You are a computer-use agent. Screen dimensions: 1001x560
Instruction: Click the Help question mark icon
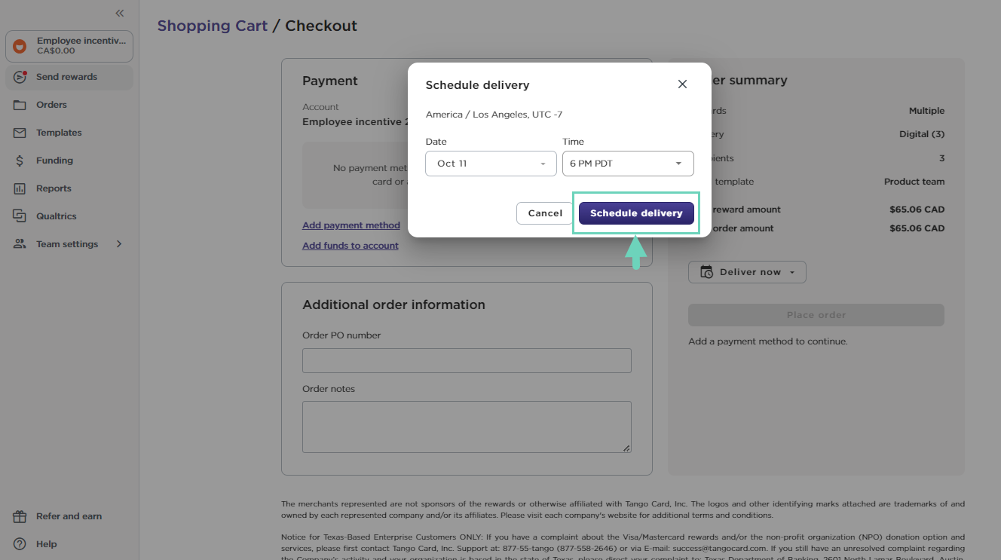(20, 544)
